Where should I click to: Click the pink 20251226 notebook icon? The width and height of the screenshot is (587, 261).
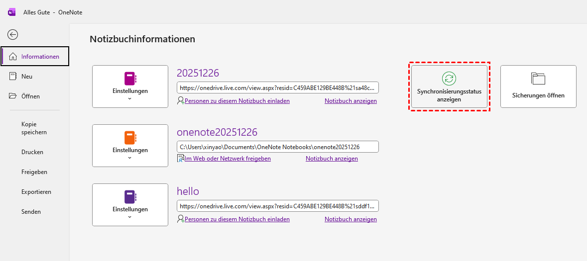(x=130, y=79)
